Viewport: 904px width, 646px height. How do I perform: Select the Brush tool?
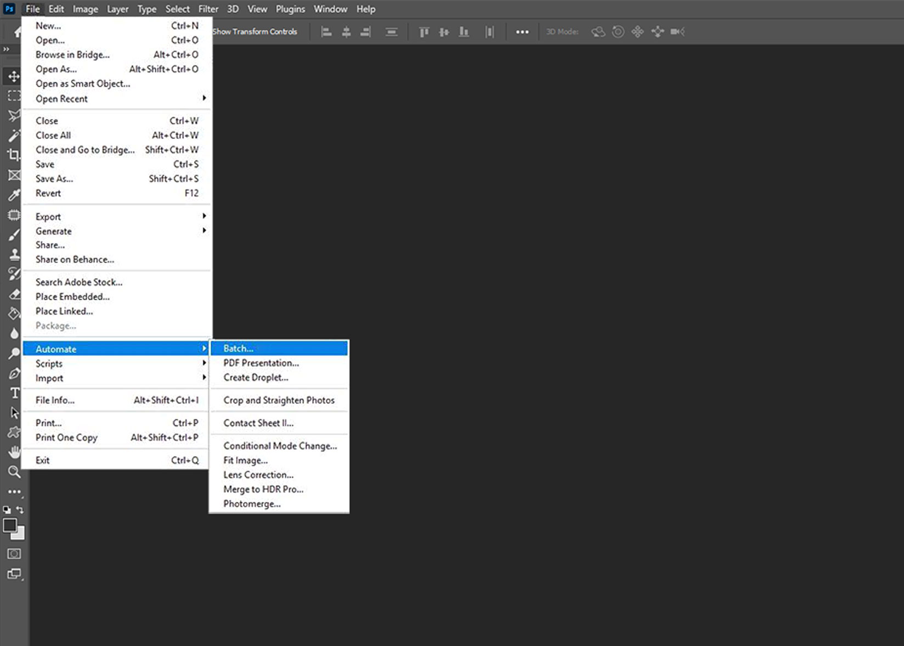tap(14, 235)
